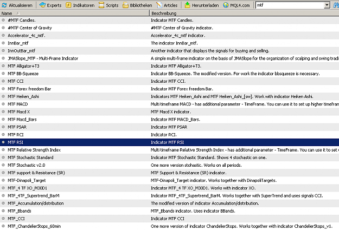Click the Herunterladen label in toolbar
The image size is (339, 230).
pos(206,5)
